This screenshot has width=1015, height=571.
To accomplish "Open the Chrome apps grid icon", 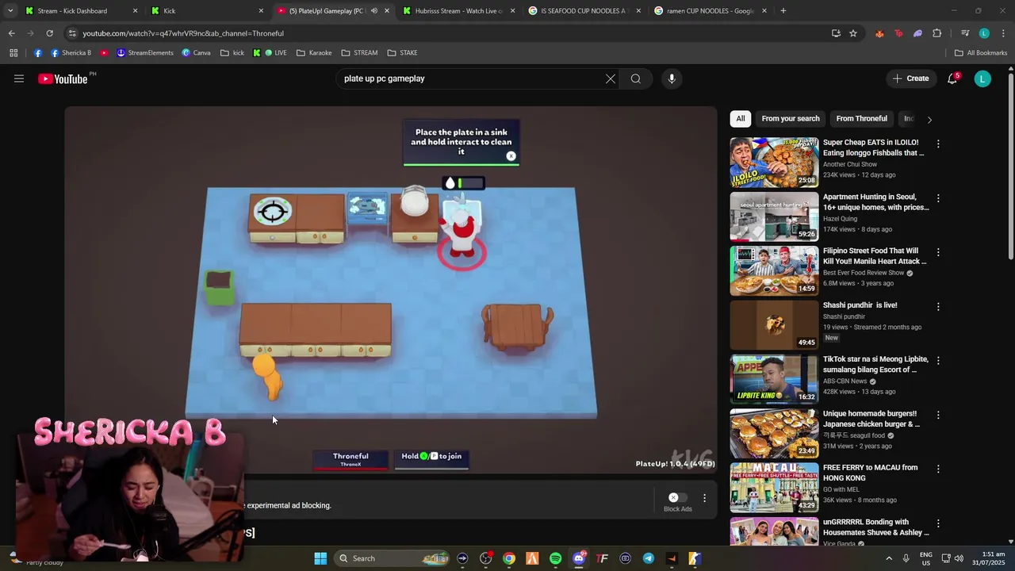I will 13,53.
